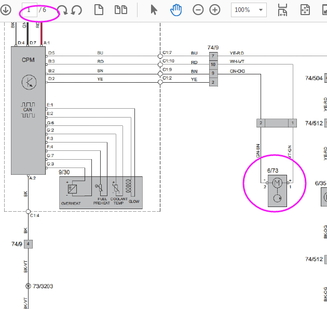Select the arrow selection tool
The height and width of the screenshot is (309, 327).
point(154,10)
